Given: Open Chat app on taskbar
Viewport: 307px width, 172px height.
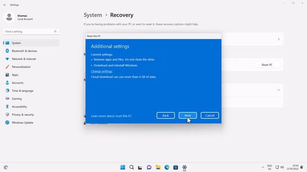Looking at the screenshot, I should click(x=149, y=167).
